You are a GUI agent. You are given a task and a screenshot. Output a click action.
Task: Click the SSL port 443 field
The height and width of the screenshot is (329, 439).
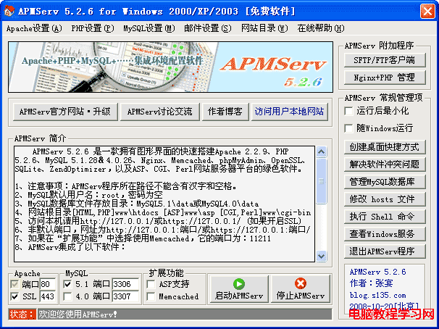click(48, 296)
